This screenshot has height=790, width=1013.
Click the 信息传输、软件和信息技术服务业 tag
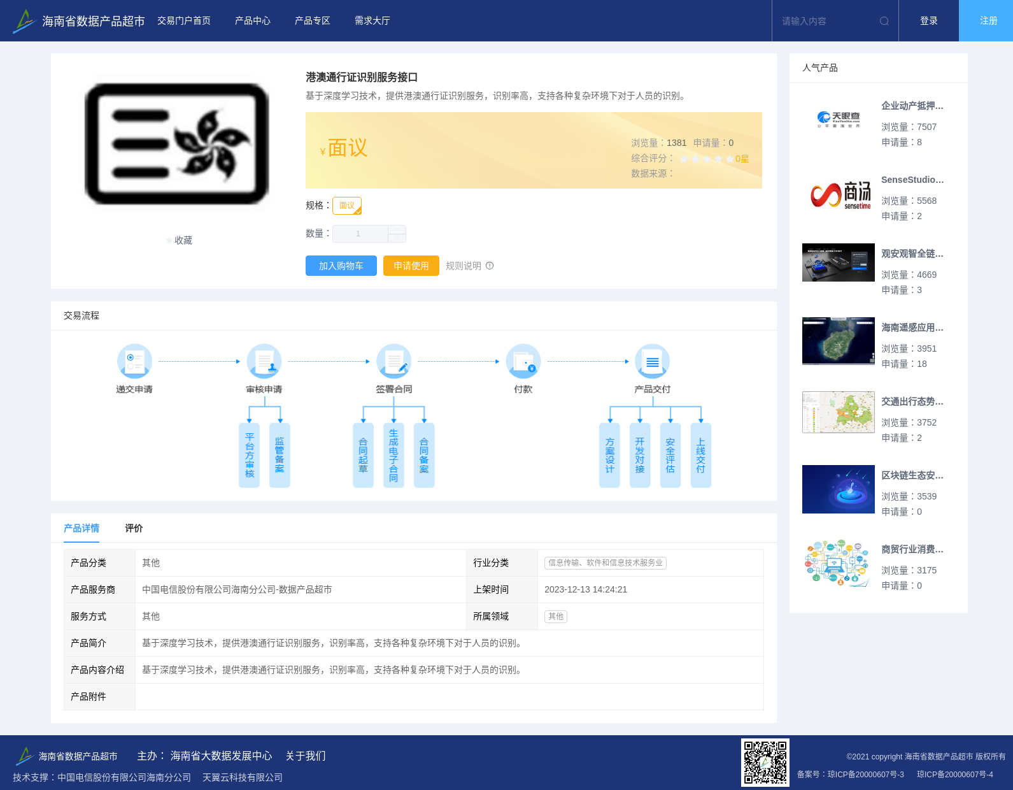click(x=606, y=563)
